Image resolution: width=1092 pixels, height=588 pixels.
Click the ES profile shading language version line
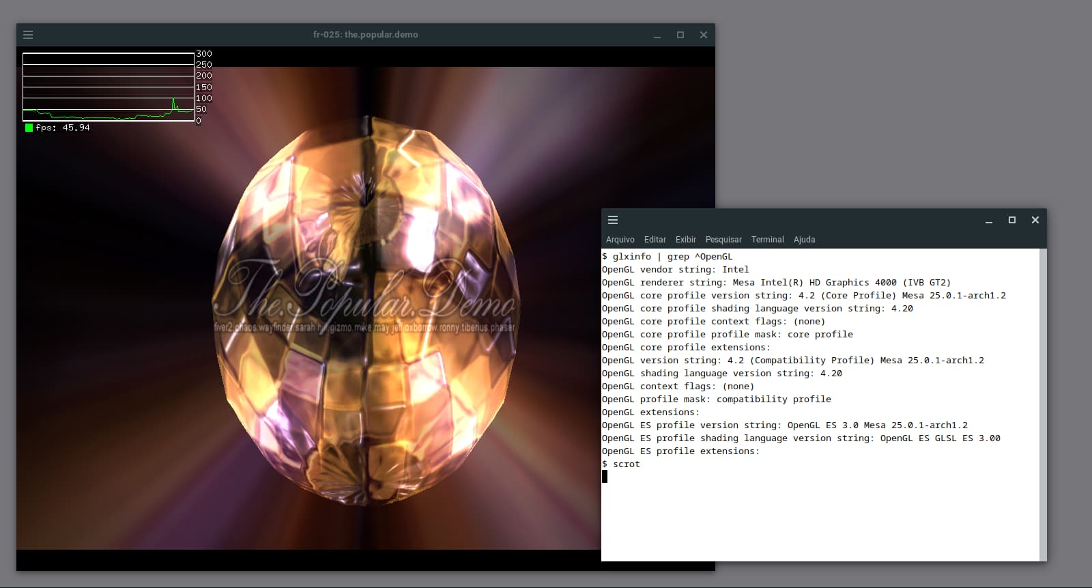(x=801, y=438)
